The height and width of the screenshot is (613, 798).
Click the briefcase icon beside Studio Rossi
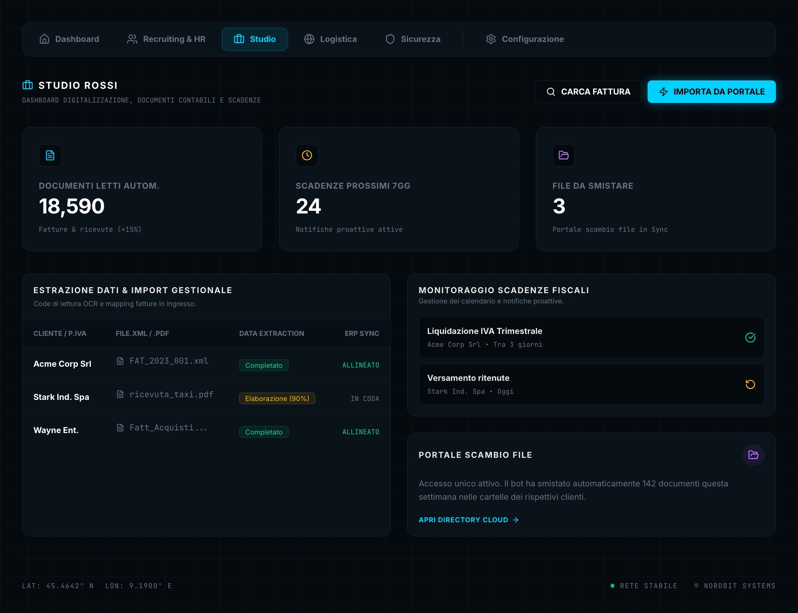27,85
